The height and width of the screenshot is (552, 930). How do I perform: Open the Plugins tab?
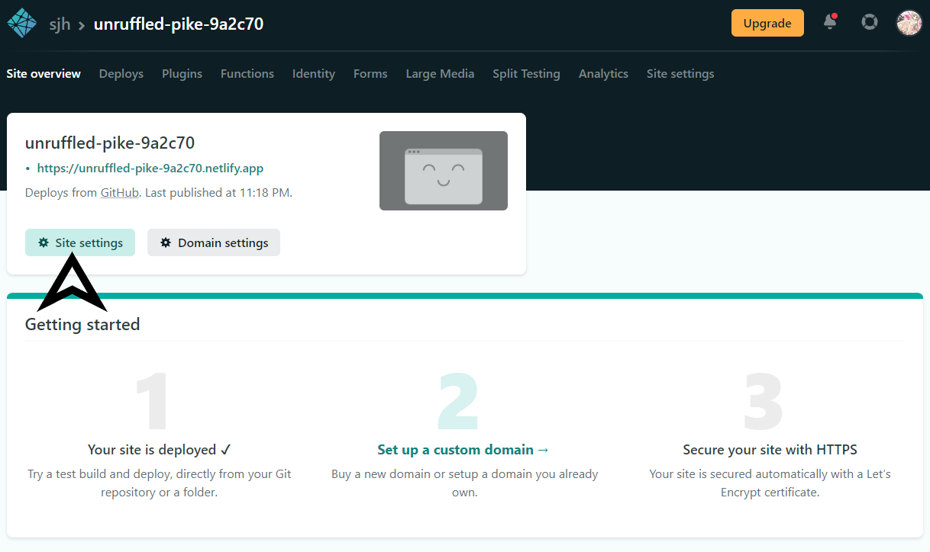(182, 74)
